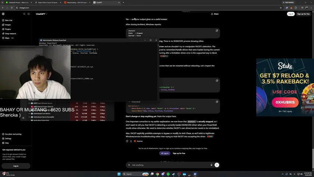Screen dimensions: 314x177
Task: Expand AMD Crash Defender Service row
Action: [x=29, y=103]
